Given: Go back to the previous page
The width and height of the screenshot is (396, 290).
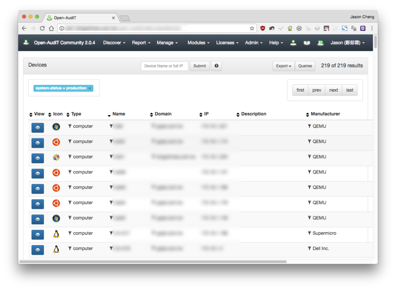Looking at the screenshot, I should (24, 28).
